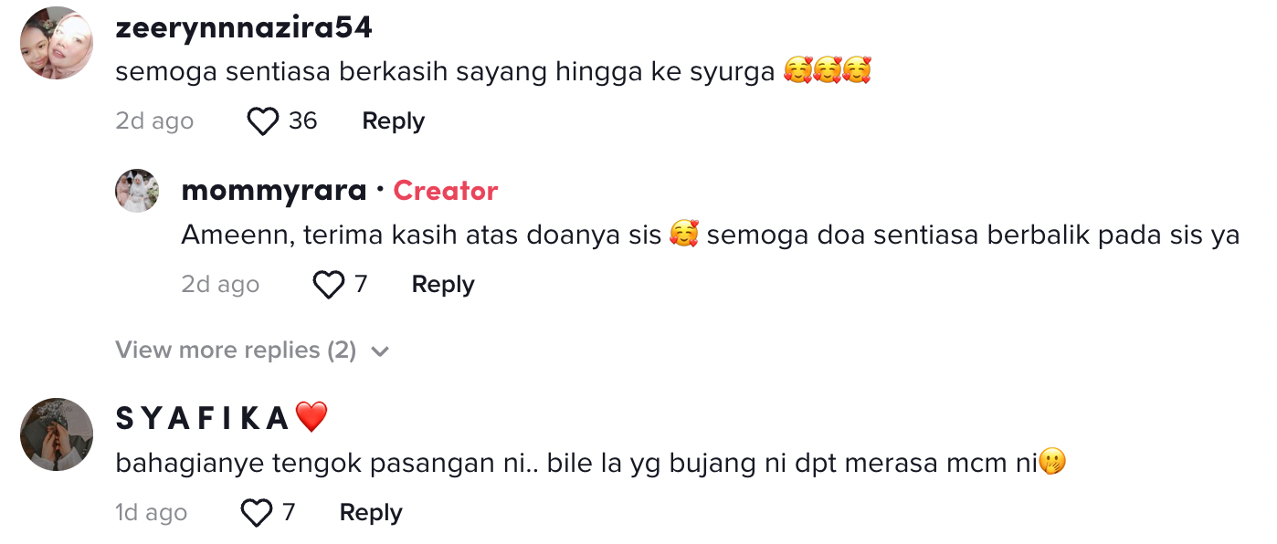The width and height of the screenshot is (1277, 544).
Task: Click SYAFIKA's "bahagianye tengok pasangan" comment text
Action: coord(577,464)
